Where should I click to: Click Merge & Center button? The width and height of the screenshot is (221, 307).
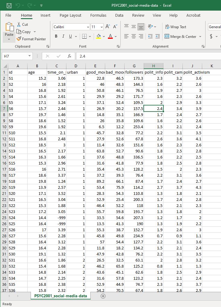[180, 36]
